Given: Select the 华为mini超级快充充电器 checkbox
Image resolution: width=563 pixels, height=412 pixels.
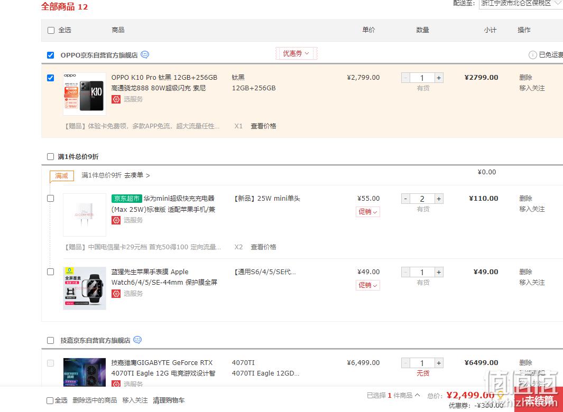Looking at the screenshot, I should (51, 199).
